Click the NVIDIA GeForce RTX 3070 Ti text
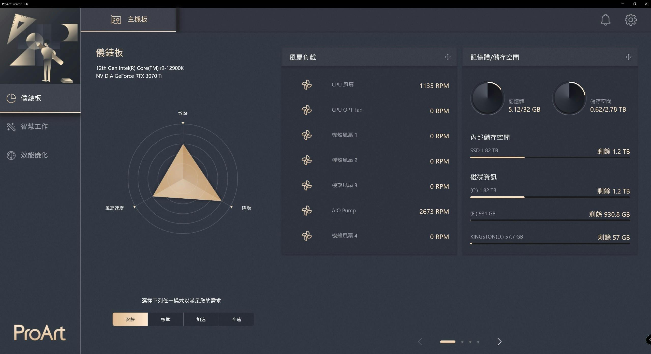Image resolution: width=651 pixels, height=354 pixels. 129,76
